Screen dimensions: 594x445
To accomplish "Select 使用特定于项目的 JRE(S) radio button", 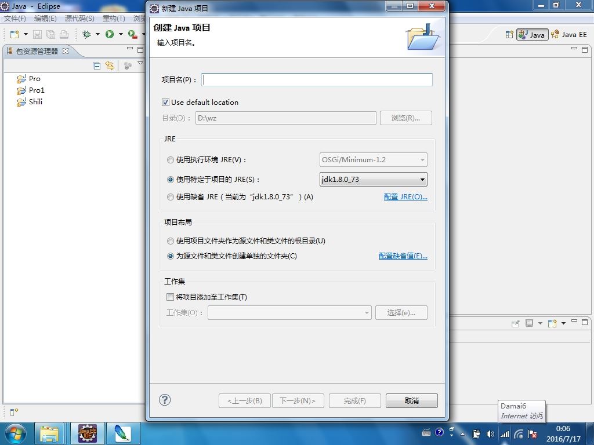I will point(171,180).
